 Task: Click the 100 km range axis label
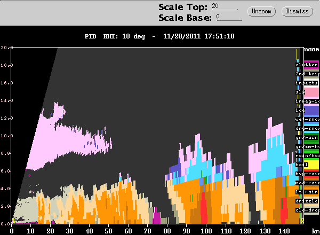[x=206, y=231]
